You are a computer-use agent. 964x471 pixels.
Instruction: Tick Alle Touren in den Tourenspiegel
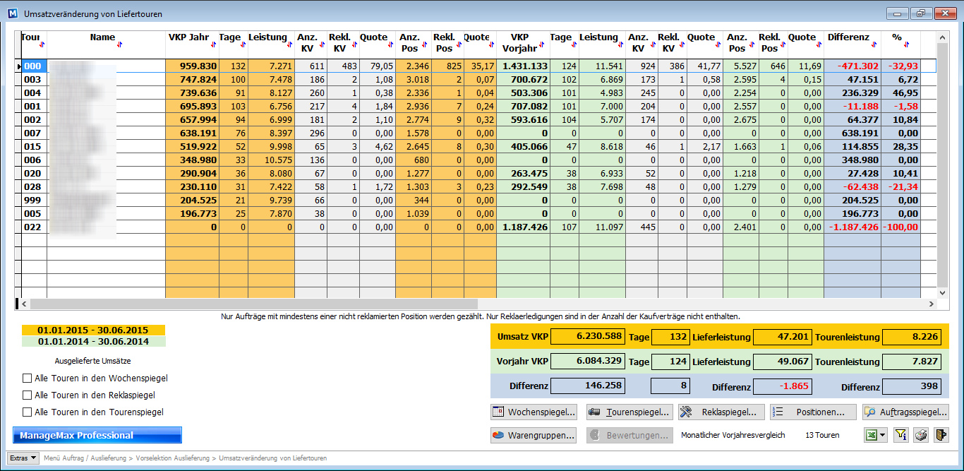click(x=28, y=412)
